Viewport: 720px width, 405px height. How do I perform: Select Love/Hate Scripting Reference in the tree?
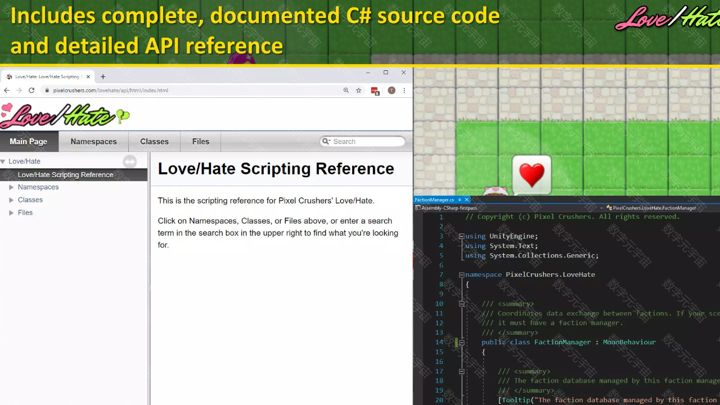click(x=65, y=175)
